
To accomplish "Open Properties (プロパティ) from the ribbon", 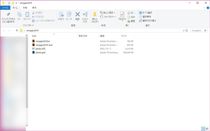I will [x=122, y=16].
